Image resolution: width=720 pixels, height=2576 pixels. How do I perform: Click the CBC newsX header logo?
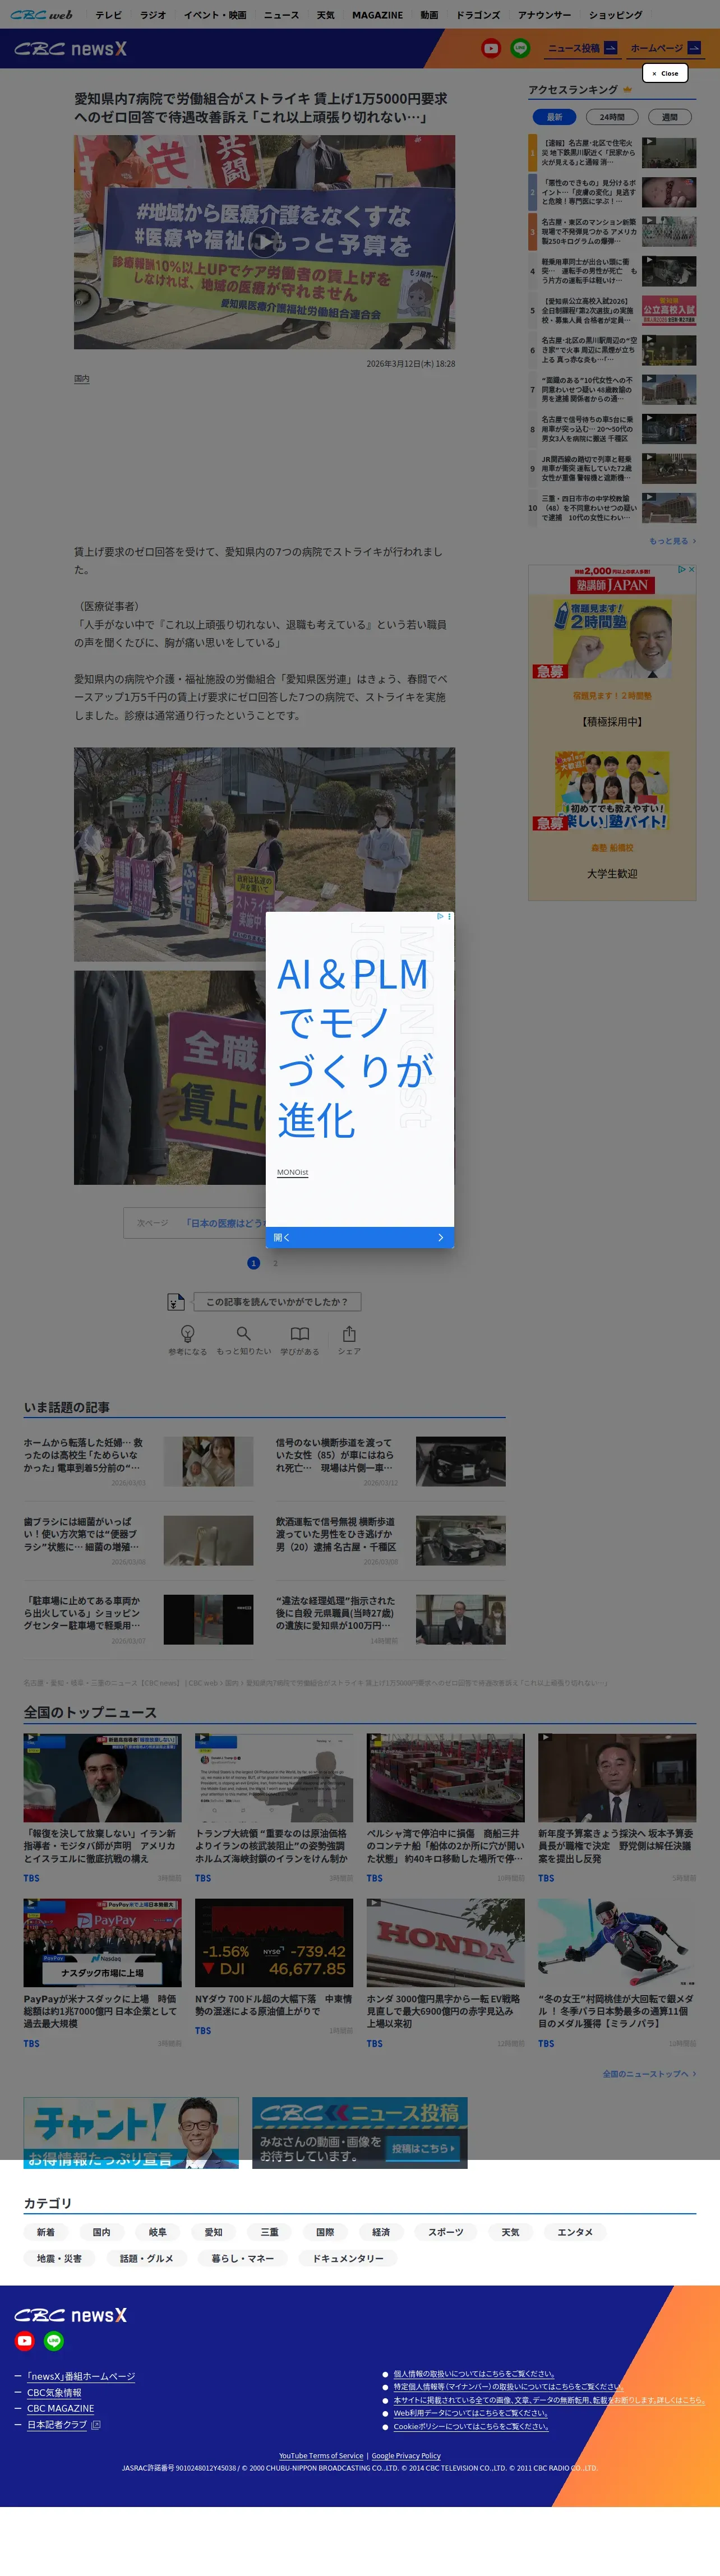[x=70, y=48]
